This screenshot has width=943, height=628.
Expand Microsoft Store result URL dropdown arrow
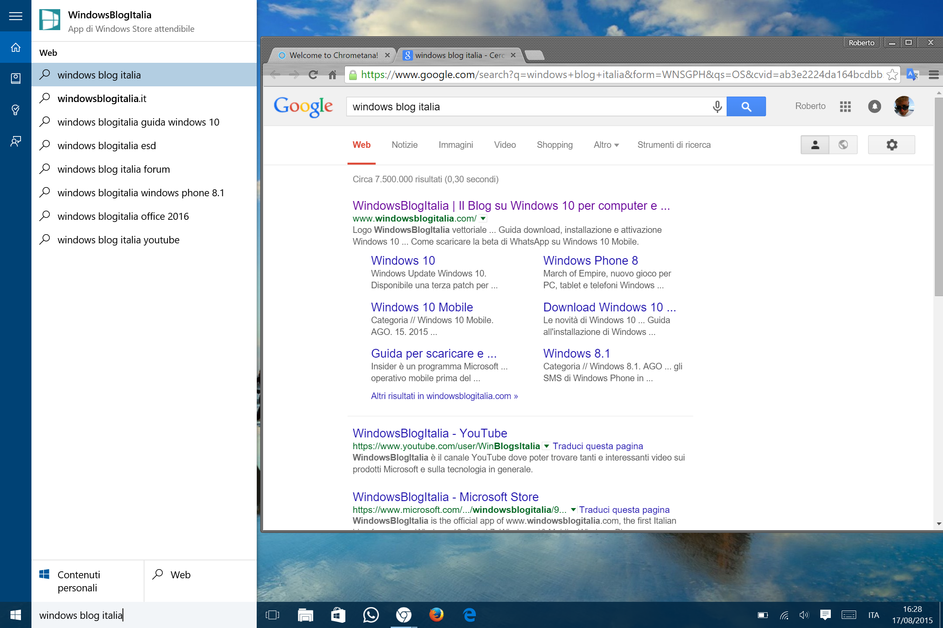pos(573,510)
